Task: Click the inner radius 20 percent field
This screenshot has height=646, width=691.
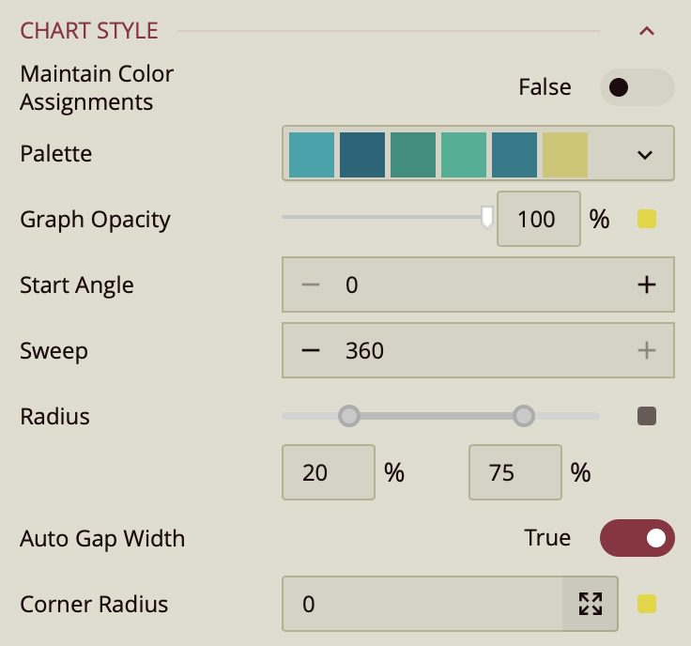Action: pyautogui.click(x=329, y=472)
